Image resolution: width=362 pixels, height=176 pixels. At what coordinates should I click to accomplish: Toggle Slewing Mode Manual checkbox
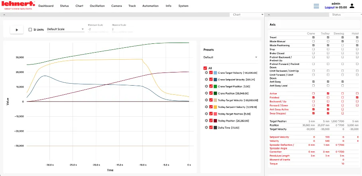click(x=342, y=41)
